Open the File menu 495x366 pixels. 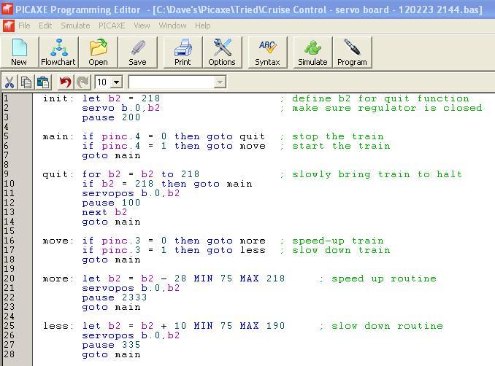[24, 26]
